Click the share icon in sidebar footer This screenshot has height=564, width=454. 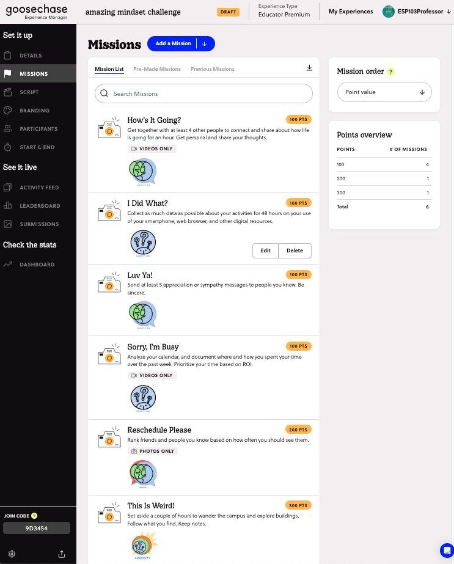(x=62, y=554)
